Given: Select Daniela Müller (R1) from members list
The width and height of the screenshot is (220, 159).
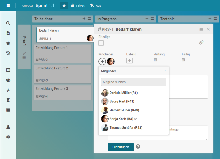Looking at the screenshot, I should coord(123,93).
